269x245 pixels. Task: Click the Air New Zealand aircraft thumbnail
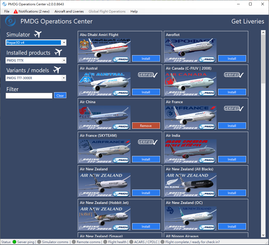[x=104, y=185]
